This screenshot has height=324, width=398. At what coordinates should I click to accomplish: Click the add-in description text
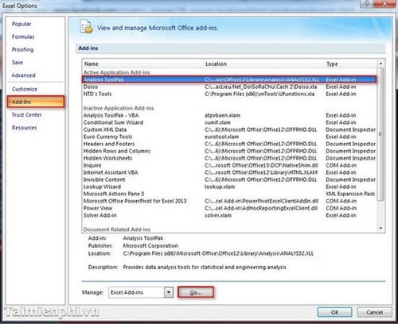pos(205,267)
